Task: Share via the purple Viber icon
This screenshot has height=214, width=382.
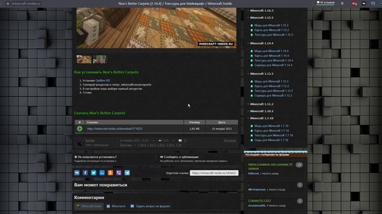Action: point(119,173)
